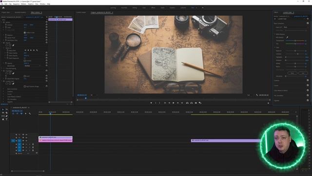Select the Pen tool in tools panel
Image resolution: width=312 pixels, height=176 pixels.
pyautogui.click(x=6, y=116)
